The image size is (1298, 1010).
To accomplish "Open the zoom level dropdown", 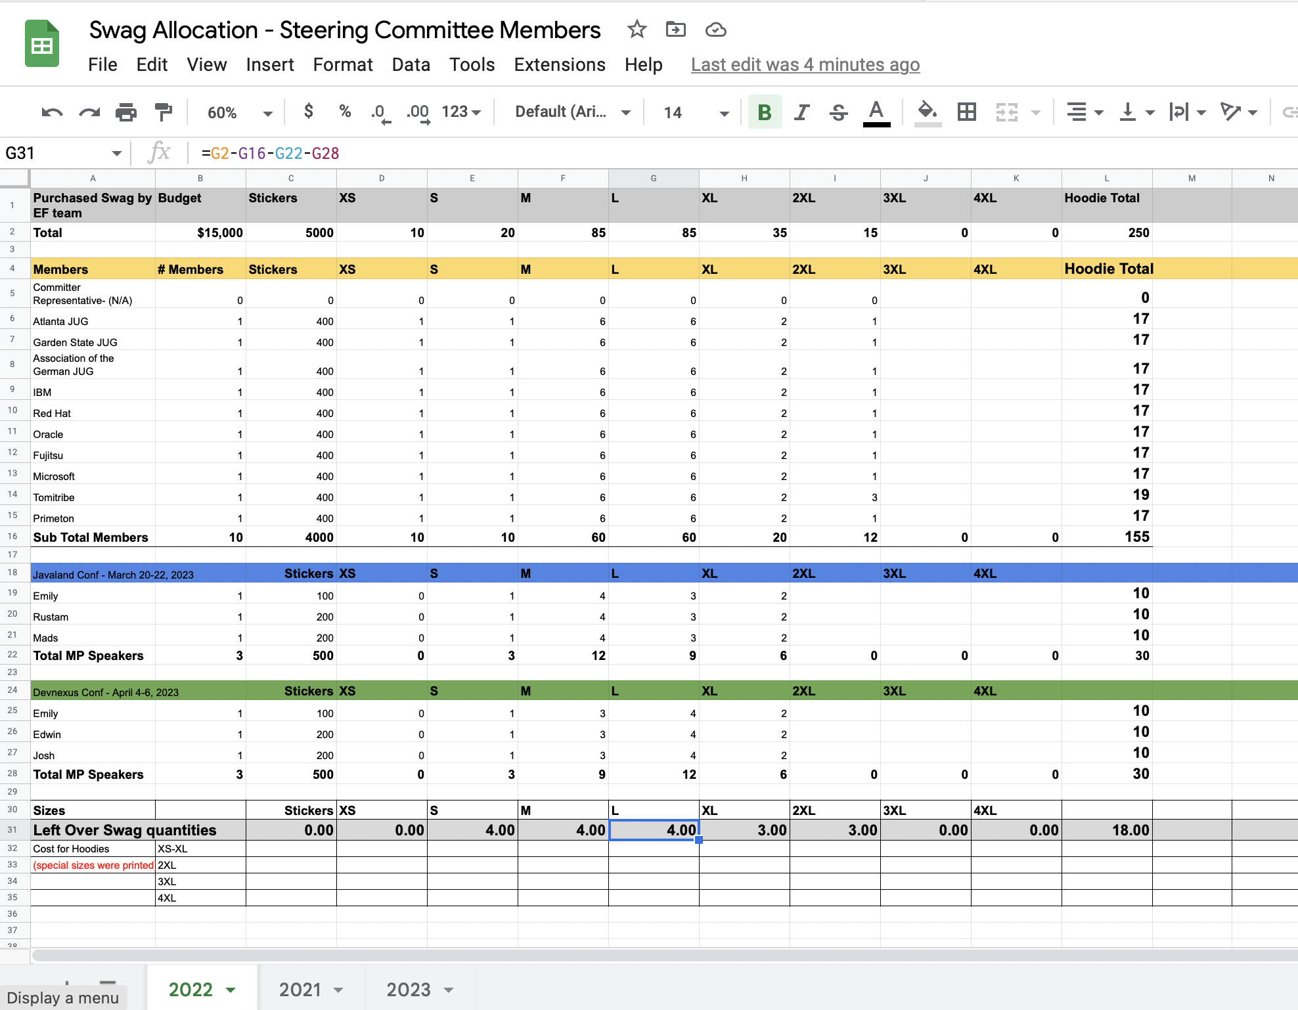I will (239, 113).
